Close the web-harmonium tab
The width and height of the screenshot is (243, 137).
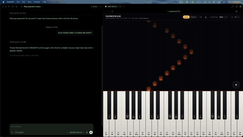tap(120, 6)
